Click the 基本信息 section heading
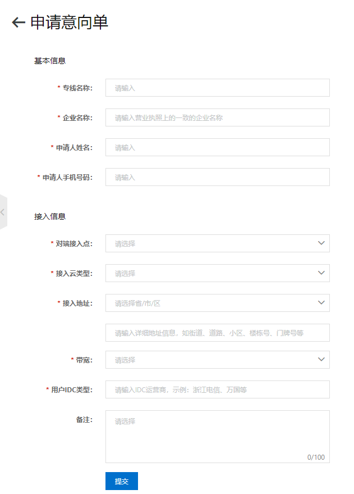Screen dimensions: 354x494 tap(50, 61)
